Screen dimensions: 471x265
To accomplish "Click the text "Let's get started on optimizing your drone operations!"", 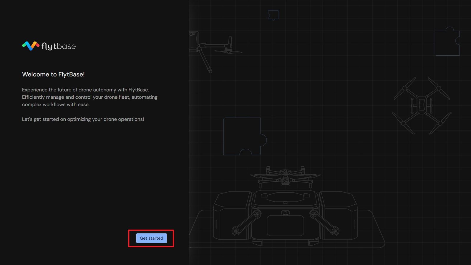I will (83, 119).
